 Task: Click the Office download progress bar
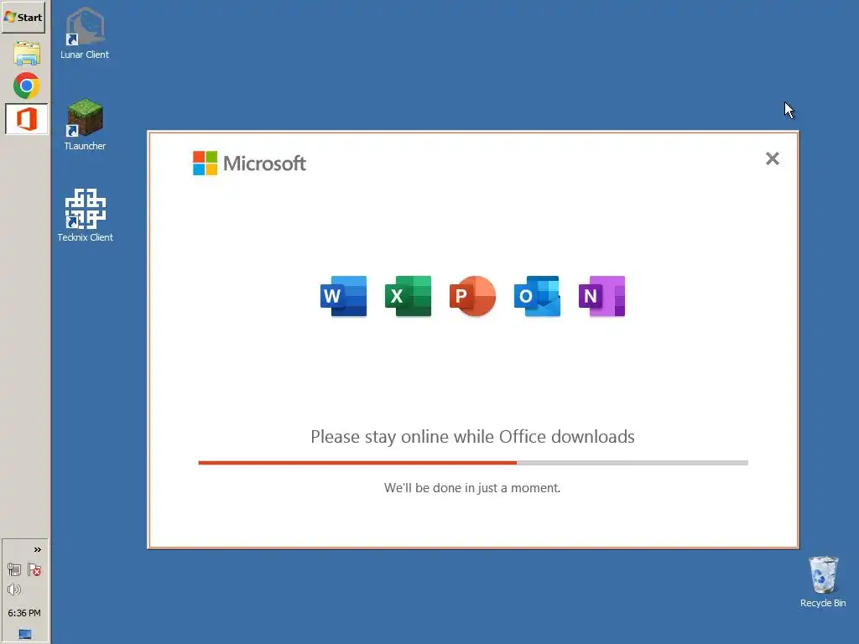[473, 463]
